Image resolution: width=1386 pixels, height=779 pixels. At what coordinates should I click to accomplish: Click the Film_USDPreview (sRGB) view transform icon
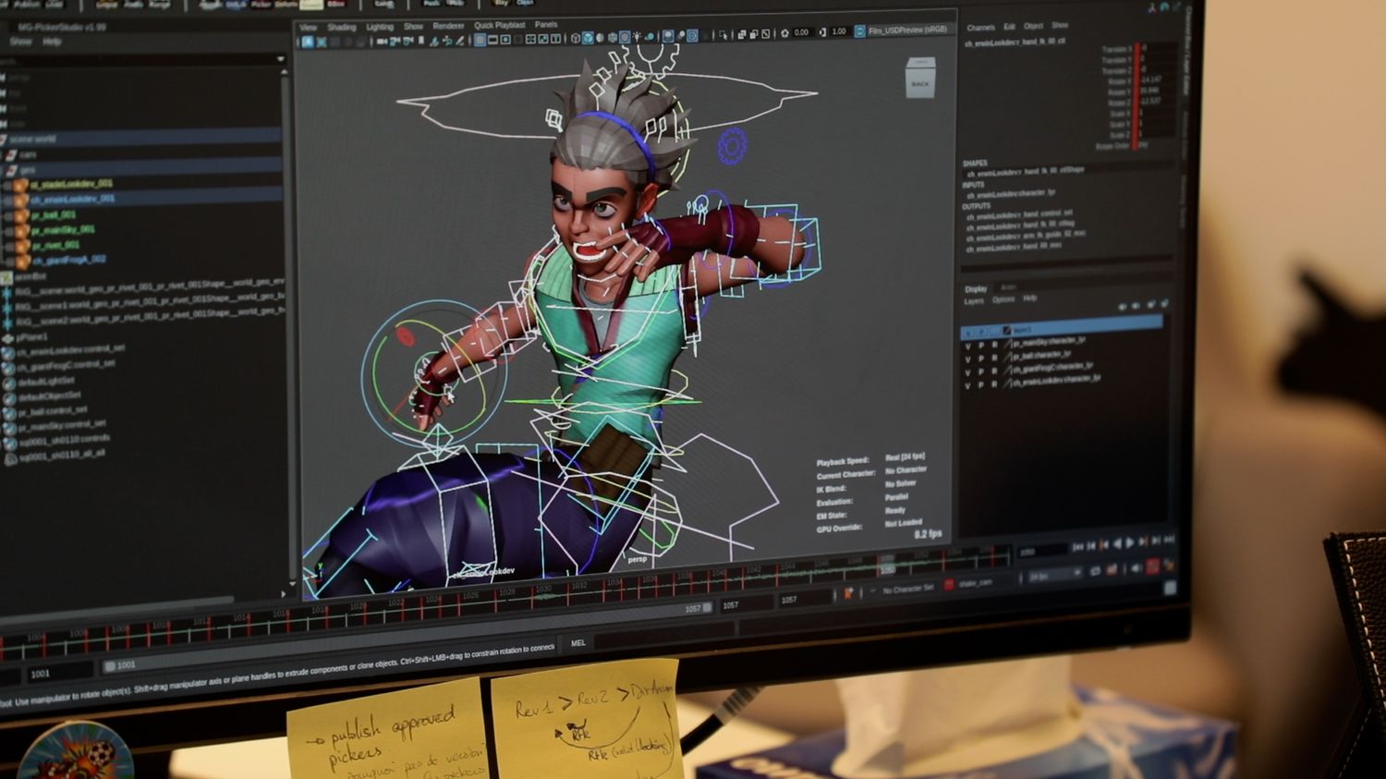pos(858,32)
